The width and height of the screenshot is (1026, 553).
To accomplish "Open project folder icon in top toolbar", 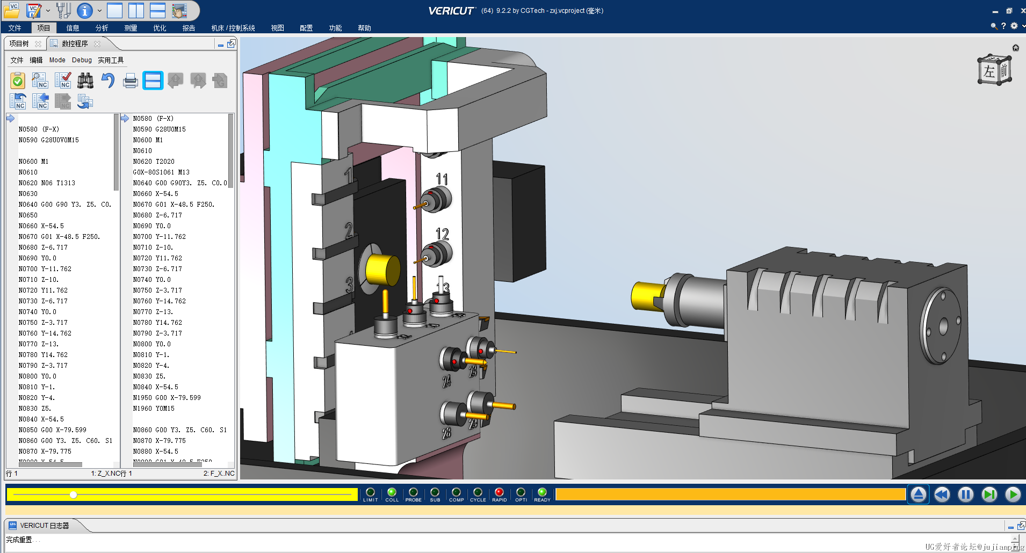I will (x=12, y=10).
